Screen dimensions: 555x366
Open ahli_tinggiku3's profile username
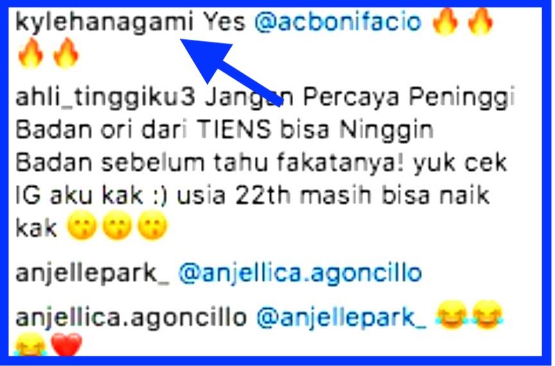(105, 98)
